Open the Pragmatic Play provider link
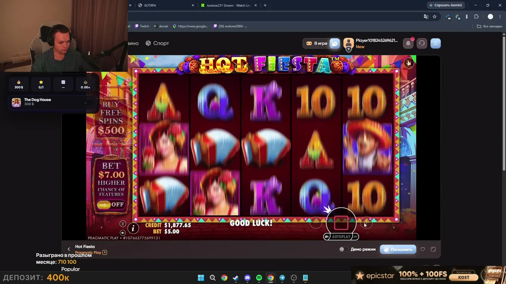This screenshot has width=506, height=284. tap(91, 252)
